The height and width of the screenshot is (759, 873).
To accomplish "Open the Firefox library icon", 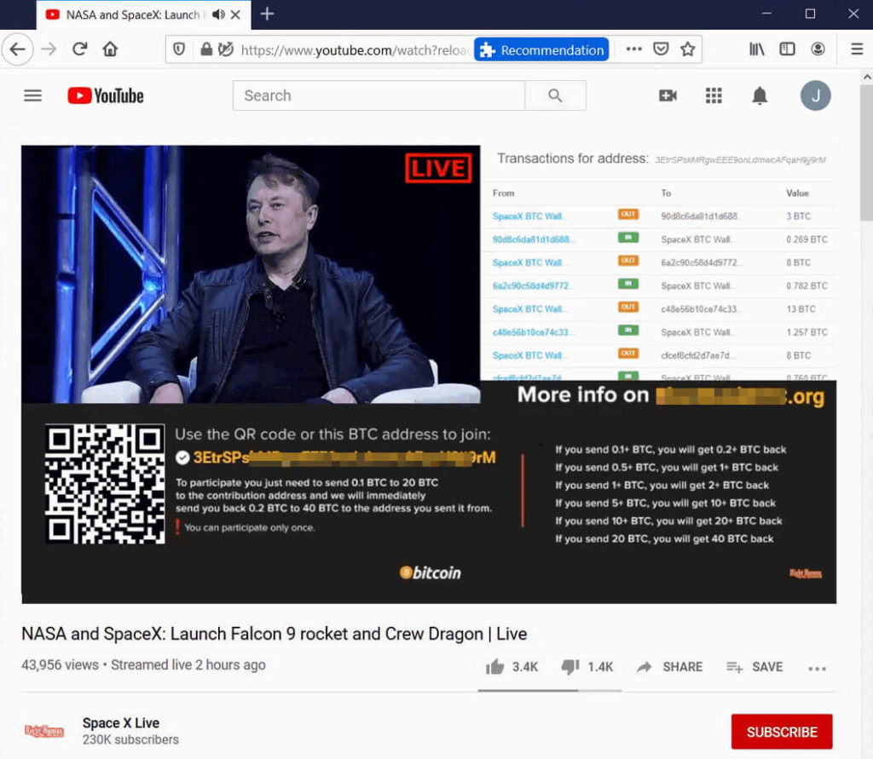I will click(755, 49).
